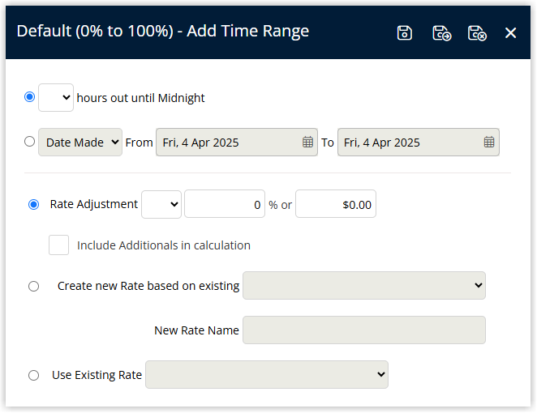Click the Save and close icon
This screenshot has width=537, height=413.
coord(477,33)
